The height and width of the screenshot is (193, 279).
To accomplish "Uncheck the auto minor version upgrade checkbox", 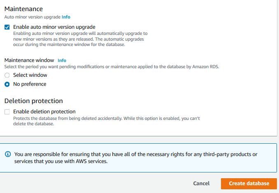I will pos(7,27).
